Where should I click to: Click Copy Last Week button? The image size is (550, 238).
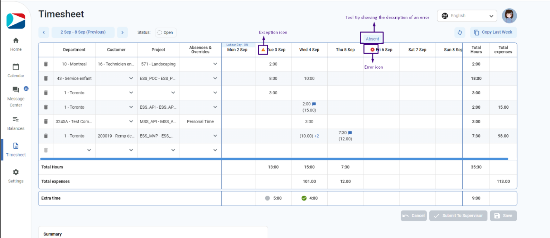tap(493, 33)
